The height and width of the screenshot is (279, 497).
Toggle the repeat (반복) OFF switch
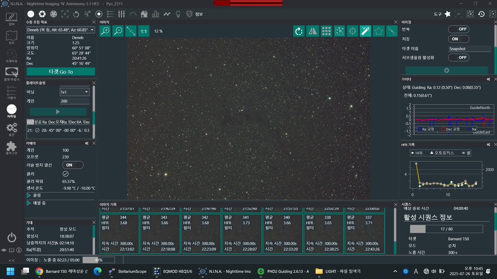(x=458, y=29)
